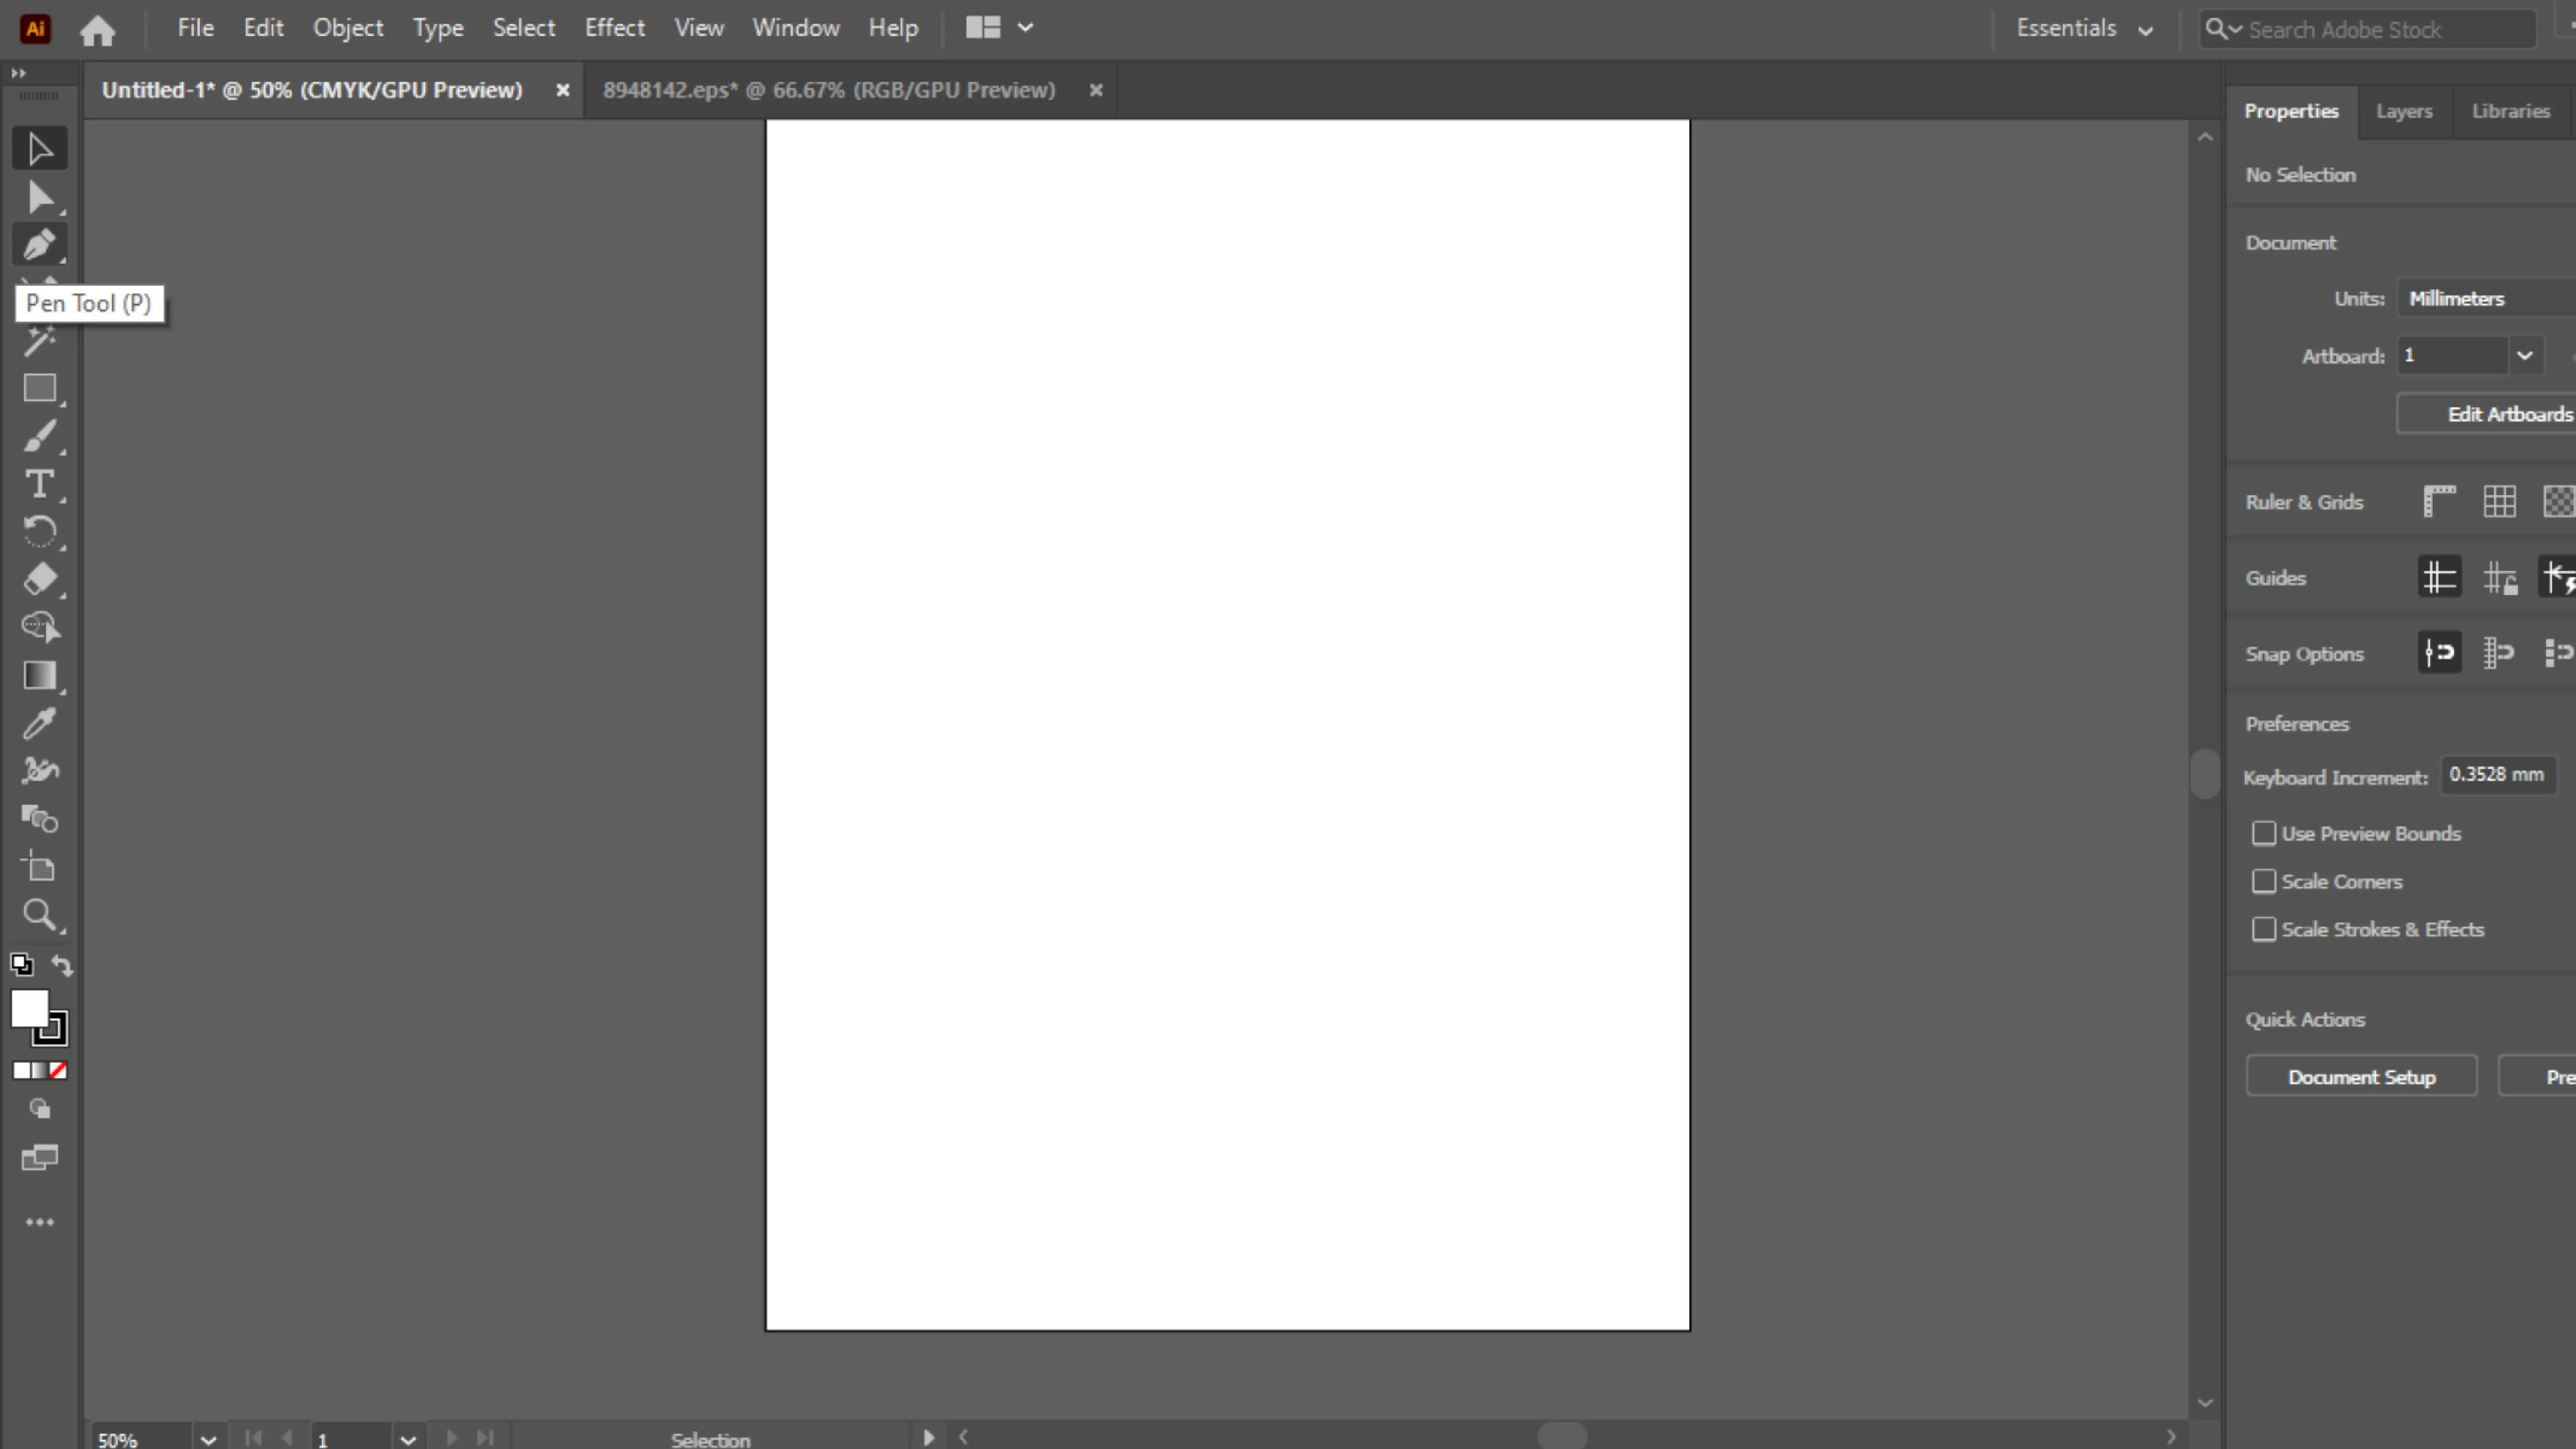Open Edit Toolbar three dots
The image size is (2576, 1449).
(x=40, y=1222)
